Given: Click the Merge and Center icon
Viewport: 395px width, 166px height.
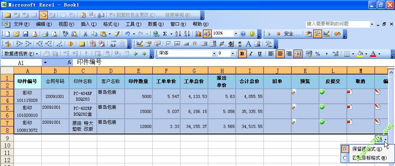Looking at the screenshot, I should [297, 54].
